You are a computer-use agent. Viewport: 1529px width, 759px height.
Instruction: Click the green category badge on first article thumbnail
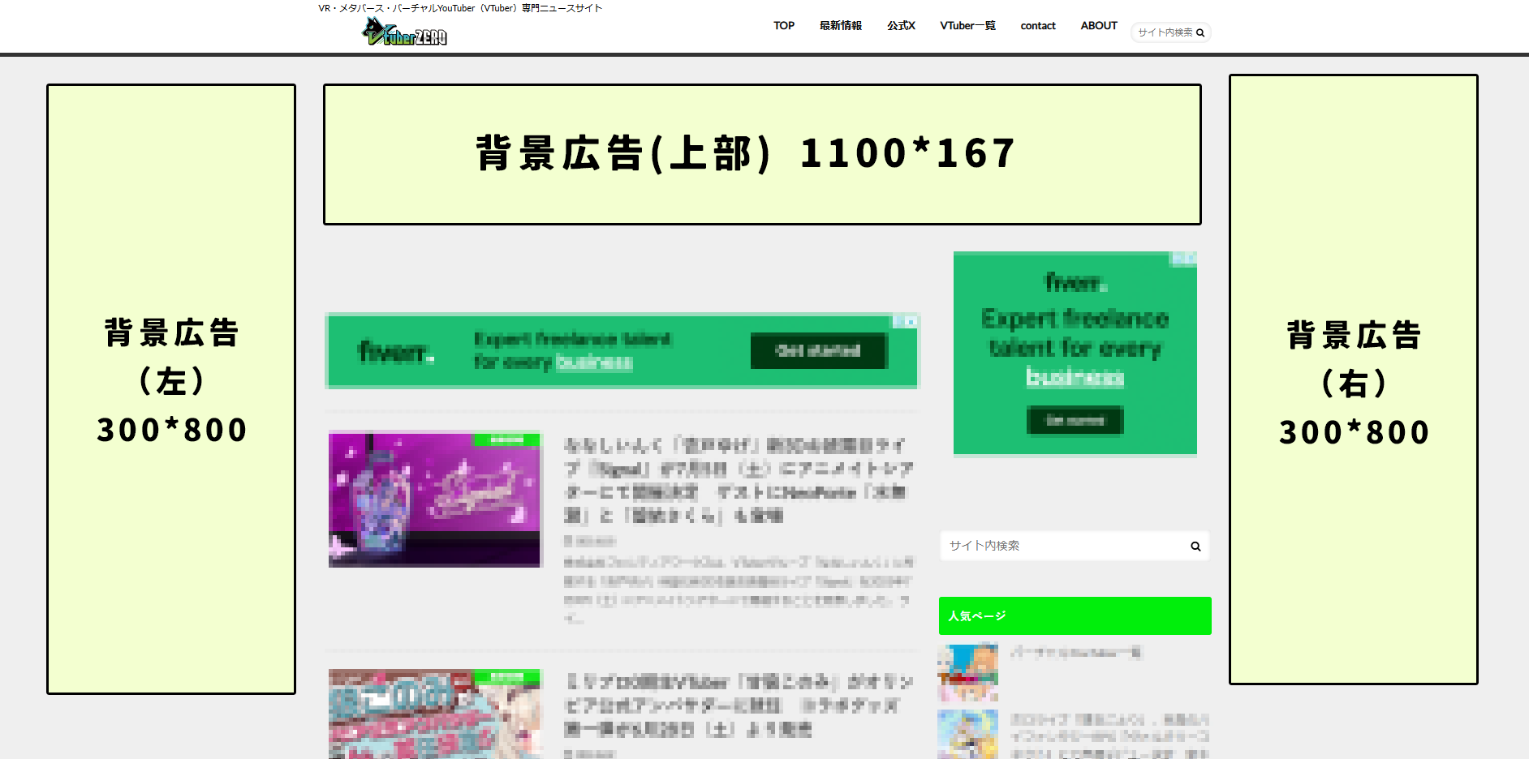point(506,440)
